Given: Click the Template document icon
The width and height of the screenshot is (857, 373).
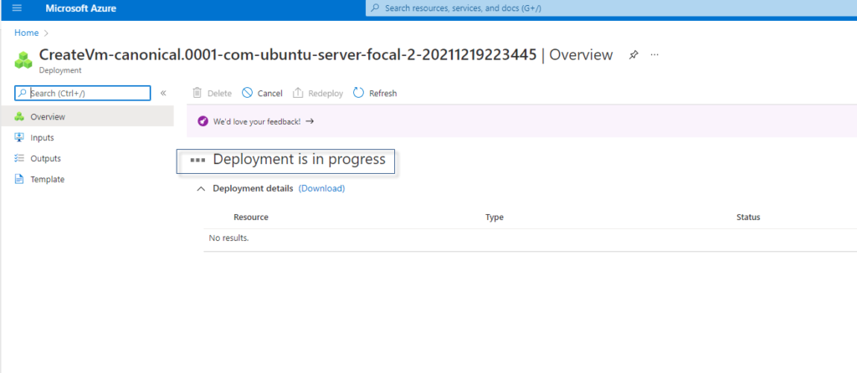Looking at the screenshot, I should pos(19,179).
